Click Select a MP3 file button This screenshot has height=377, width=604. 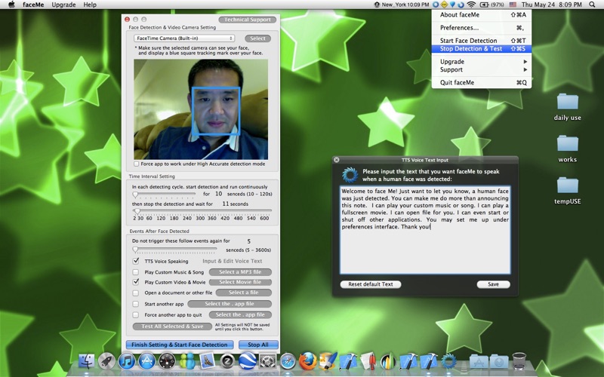(x=240, y=272)
